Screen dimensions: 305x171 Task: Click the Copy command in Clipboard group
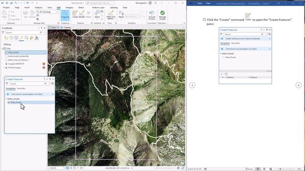pyautogui.click(x=11, y=16)
